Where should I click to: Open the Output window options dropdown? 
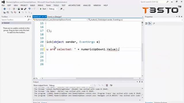[137, 82]
